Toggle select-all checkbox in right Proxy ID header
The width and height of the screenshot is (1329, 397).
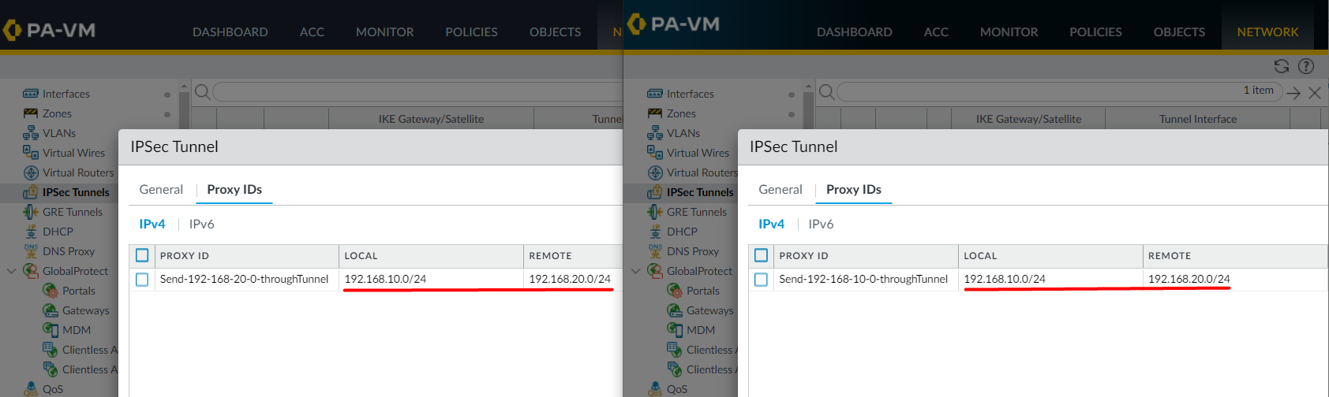pyautogui.click(x=762, y=255)
